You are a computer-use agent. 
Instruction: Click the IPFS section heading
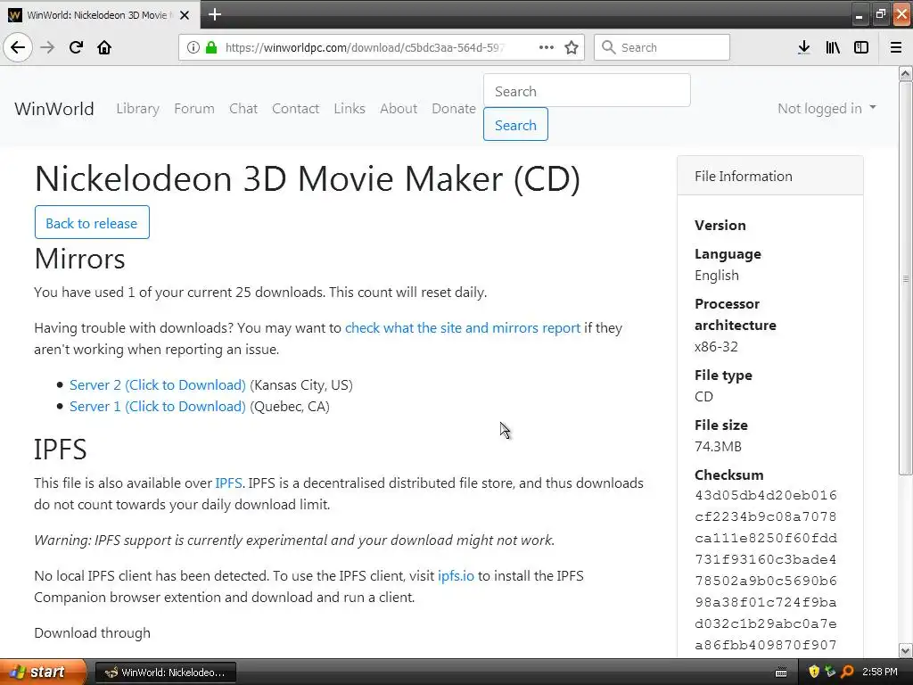(x=61, y=450)
